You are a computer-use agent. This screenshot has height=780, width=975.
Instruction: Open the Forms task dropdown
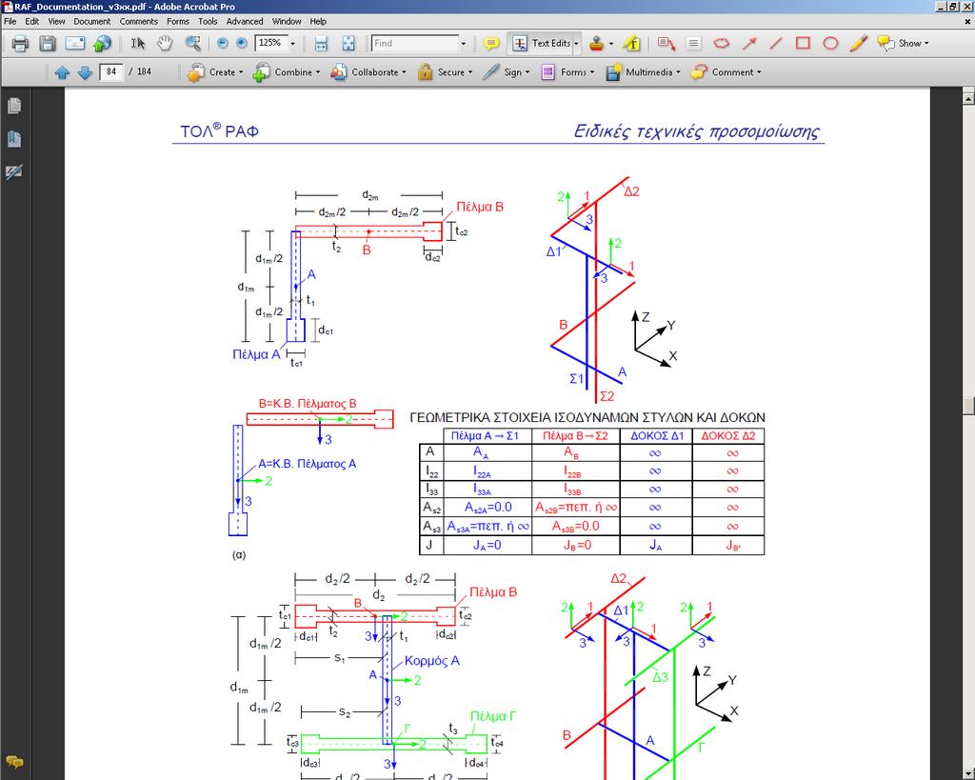567,72
